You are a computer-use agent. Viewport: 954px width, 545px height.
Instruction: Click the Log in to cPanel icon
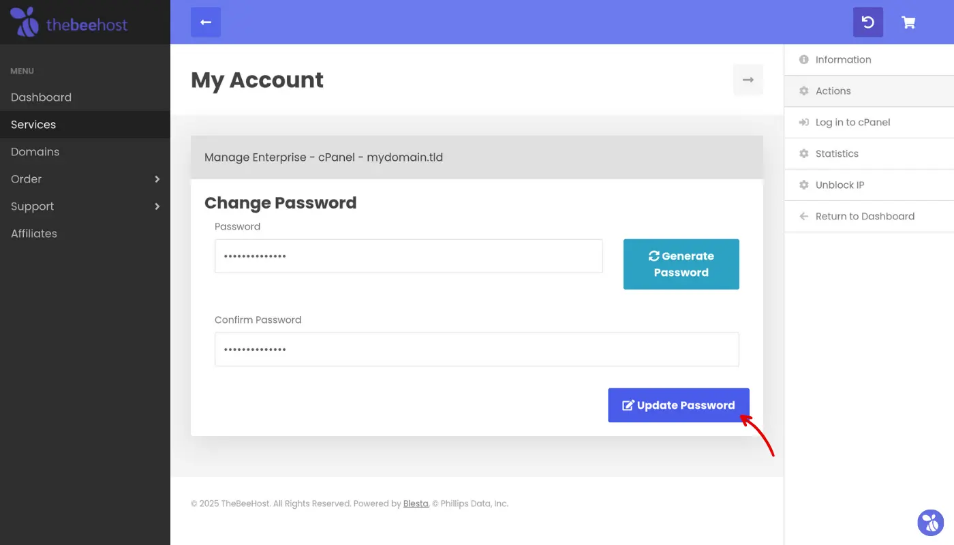coord(803,123)
